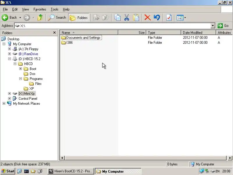Open the Views button menu
The width and height of the screenshot is (233, 175).
pyautogui.click(x=181, y=17)
